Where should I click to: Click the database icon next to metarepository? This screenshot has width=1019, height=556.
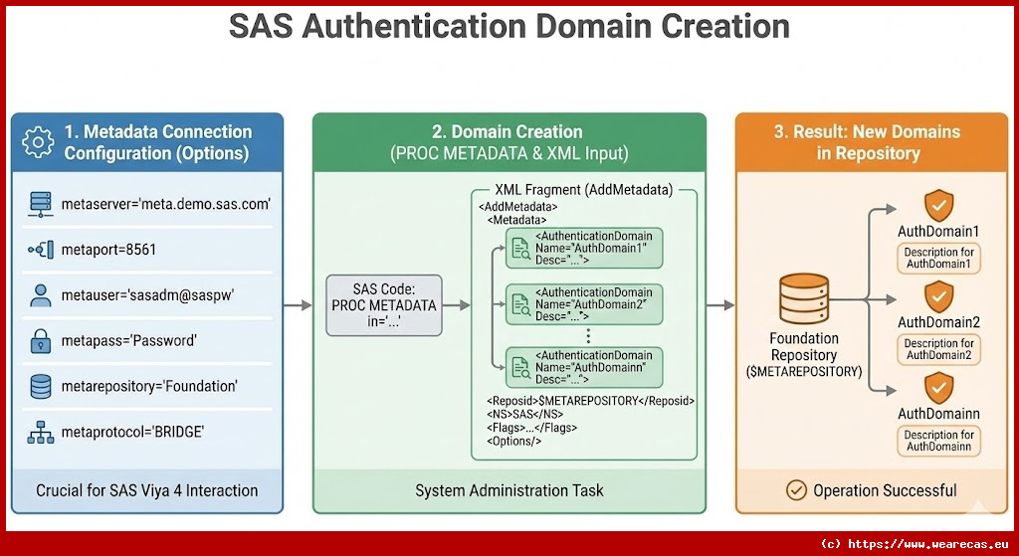pos(40,386)
